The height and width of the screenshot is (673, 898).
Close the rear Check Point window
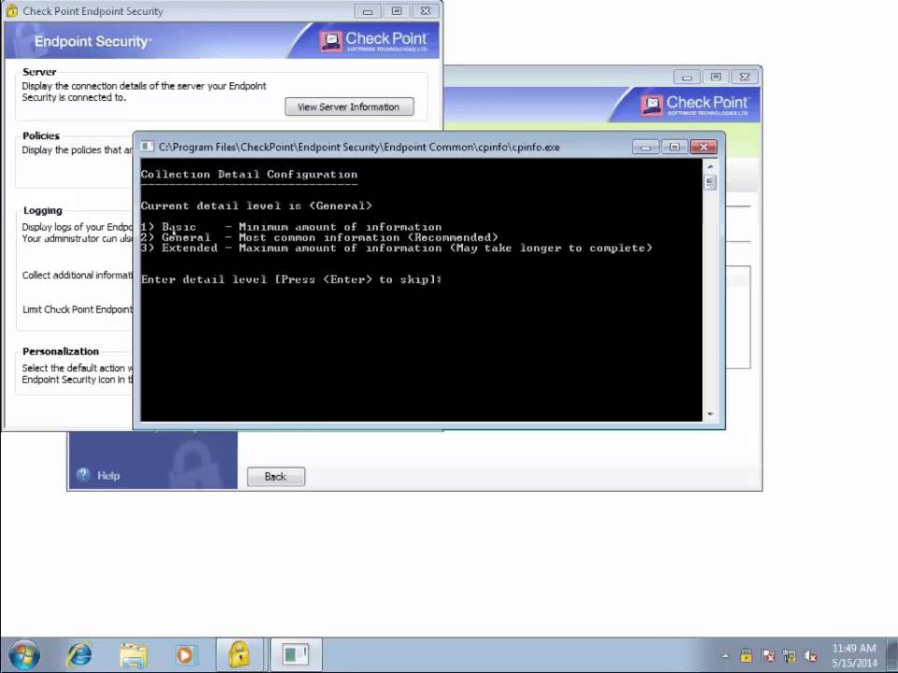click(745, 77)
